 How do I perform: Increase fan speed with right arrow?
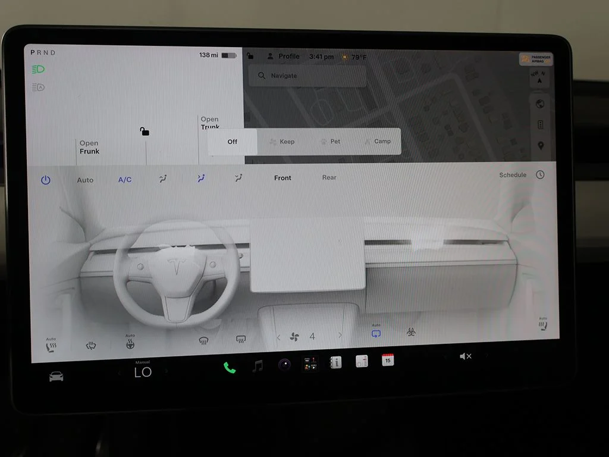340,335
